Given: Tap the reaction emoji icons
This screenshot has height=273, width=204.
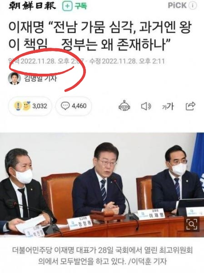Looking at the screenshot, I should (x=22, y=106).
